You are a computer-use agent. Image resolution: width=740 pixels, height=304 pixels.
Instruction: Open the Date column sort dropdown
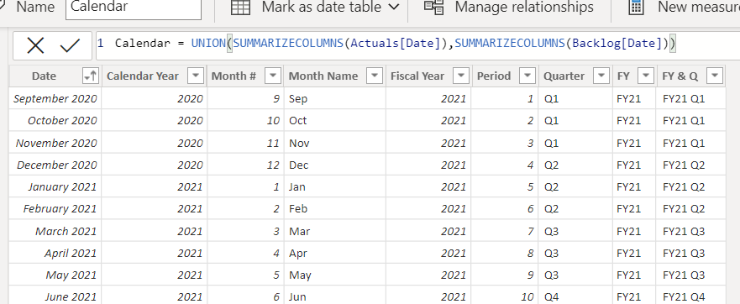(x=91, y=76)
